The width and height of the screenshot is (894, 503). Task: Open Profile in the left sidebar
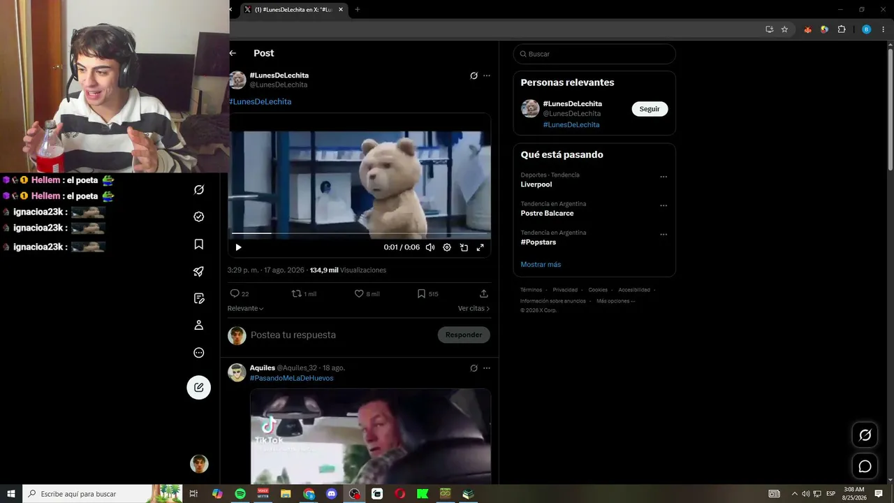point(199,326)
